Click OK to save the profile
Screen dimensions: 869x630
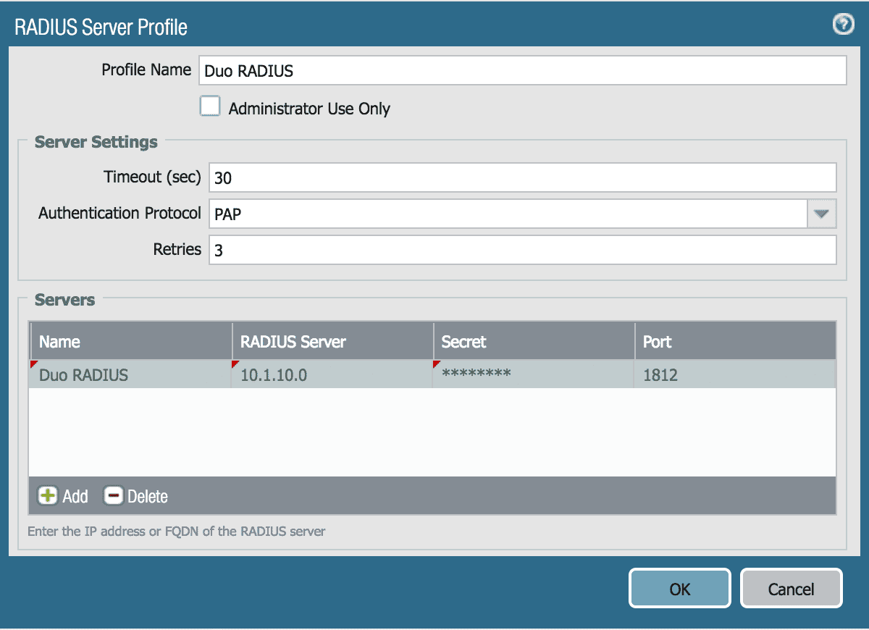tap(679, 588)
